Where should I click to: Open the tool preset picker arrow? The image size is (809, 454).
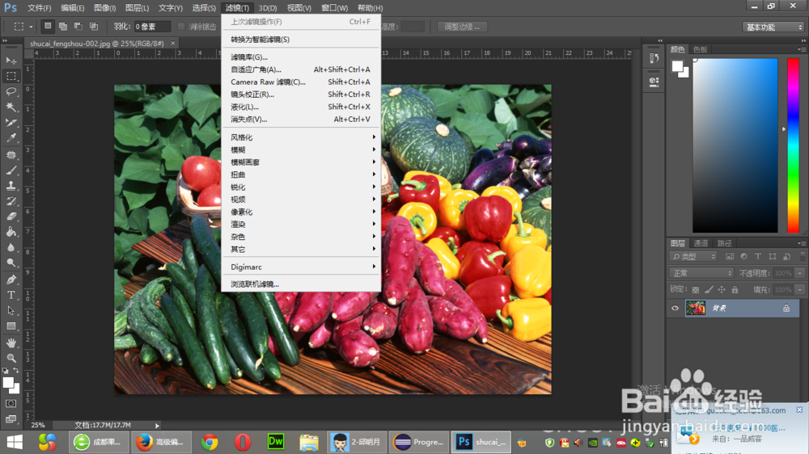point(31,27)
